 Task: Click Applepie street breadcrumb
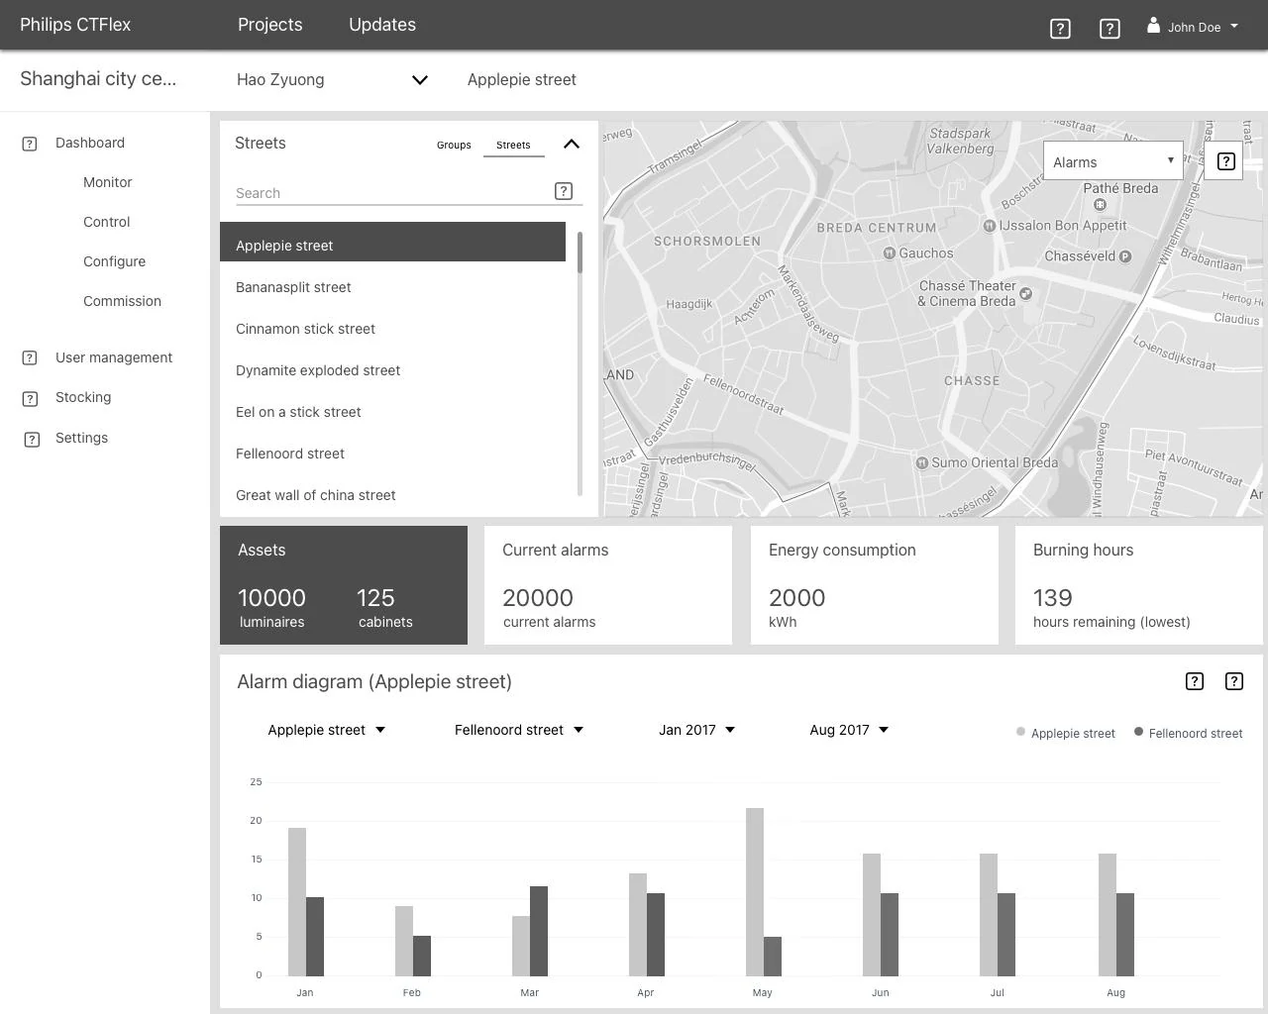point(521,79)
